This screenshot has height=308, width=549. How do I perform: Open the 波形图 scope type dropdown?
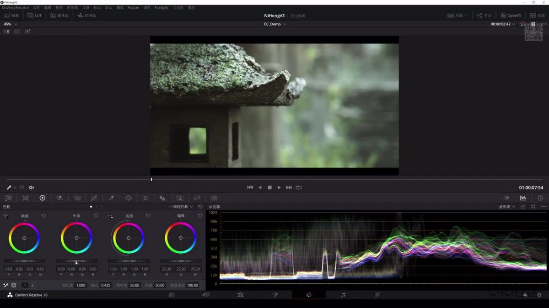[x=507, y=207]
